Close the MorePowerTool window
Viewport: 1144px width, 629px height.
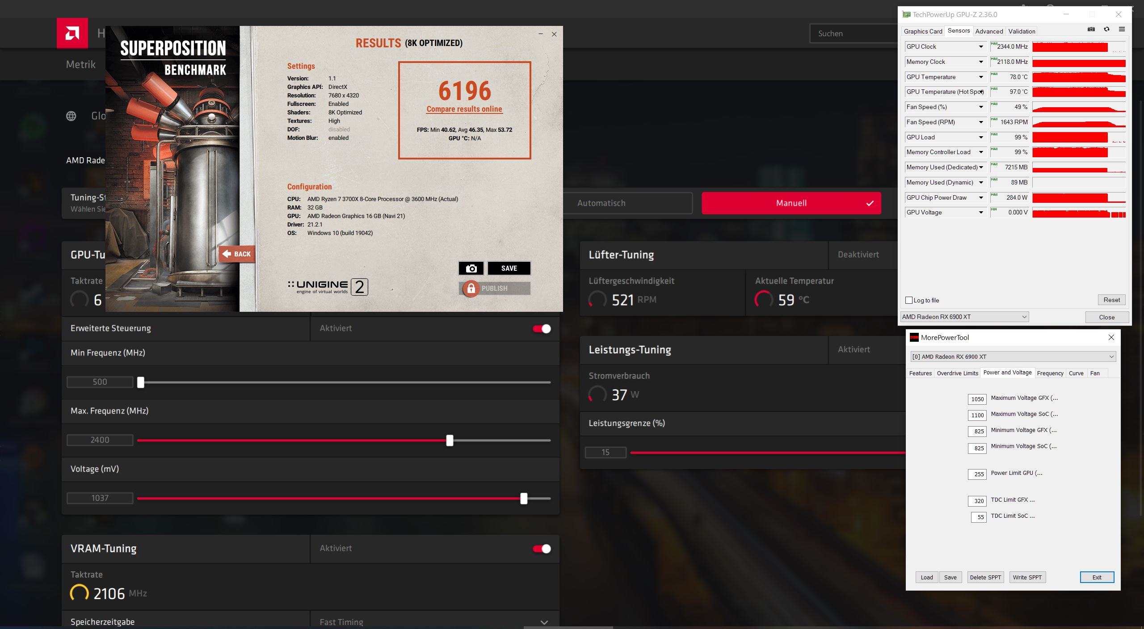[1111, 337]
